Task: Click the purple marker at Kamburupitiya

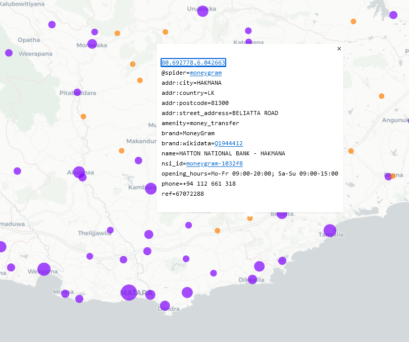Action: 150,189
